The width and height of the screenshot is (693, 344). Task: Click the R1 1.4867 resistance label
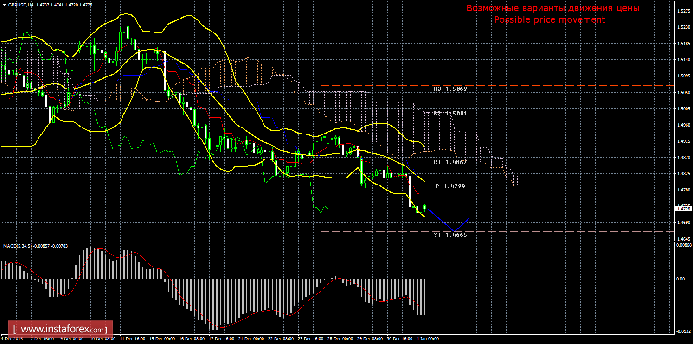[450, 162]
